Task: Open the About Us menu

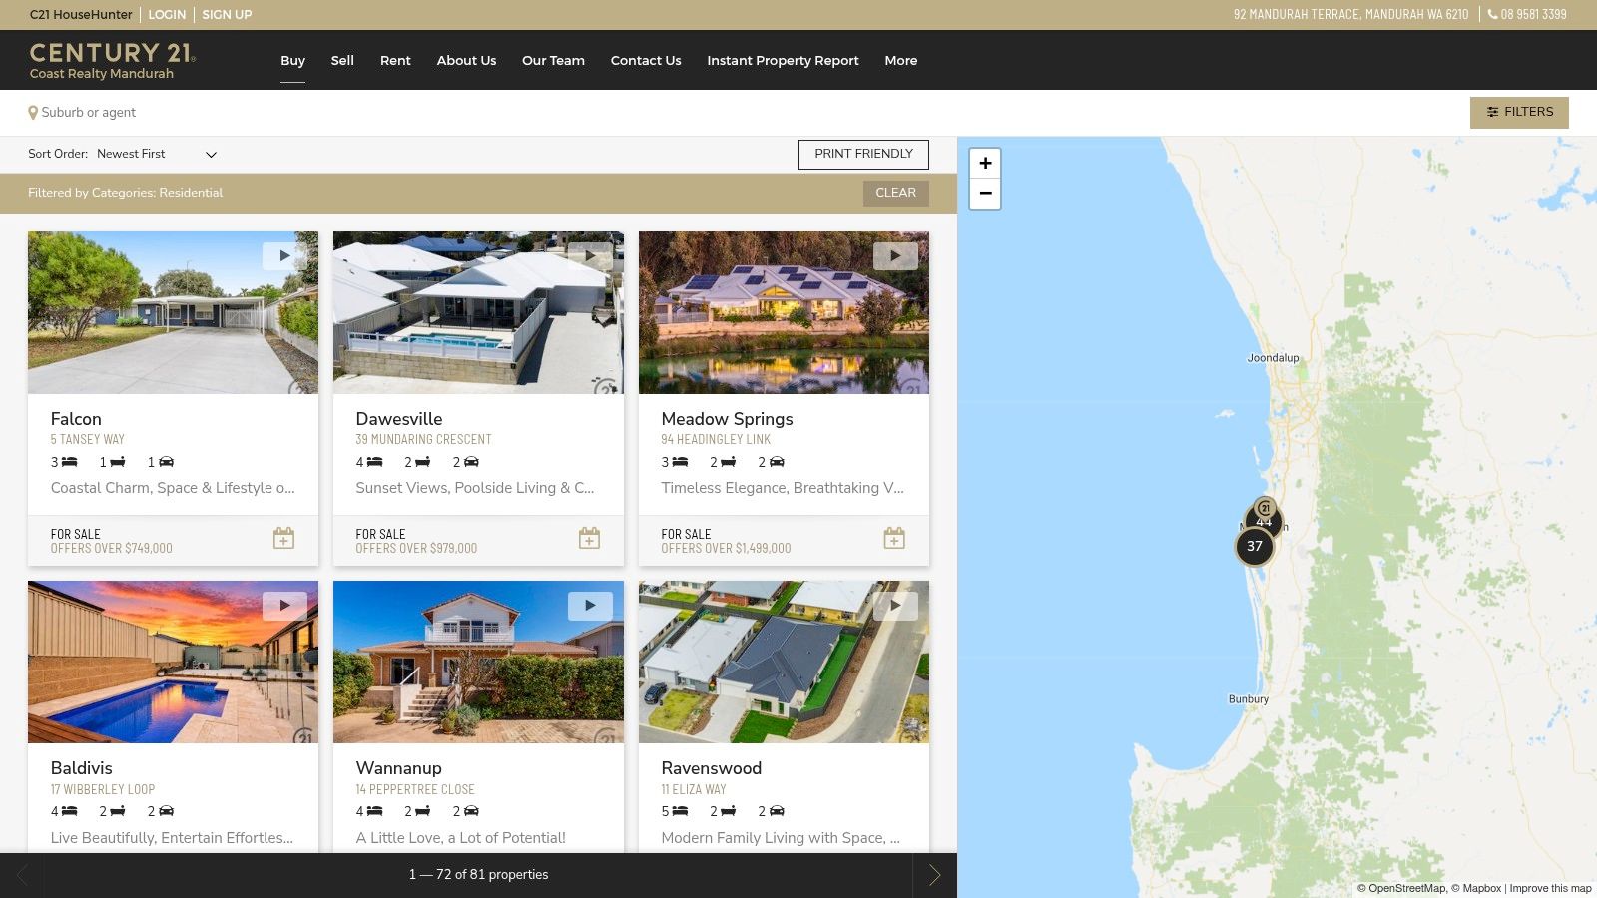Action: 466,60
